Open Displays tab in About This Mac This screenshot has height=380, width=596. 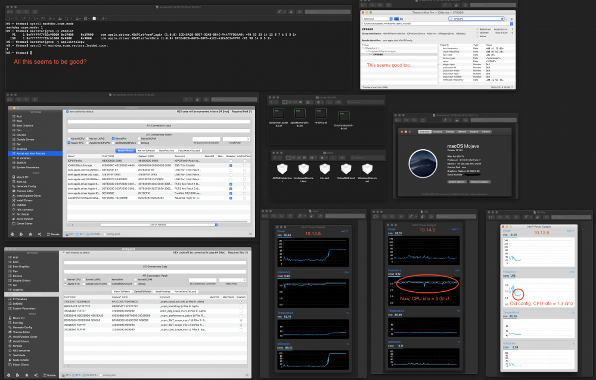pyautogui.click(x=437, y=132)
